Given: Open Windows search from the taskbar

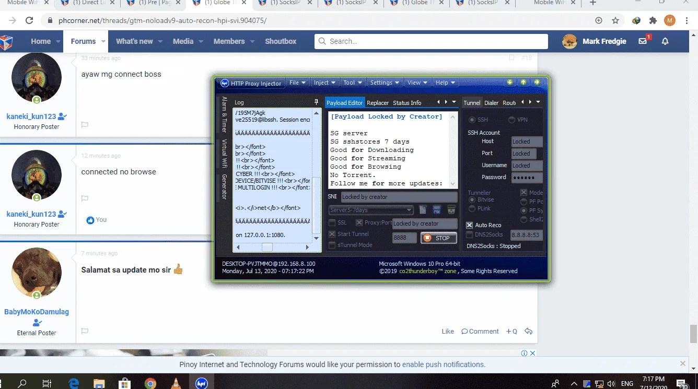Looking at the screenshot, I should (x=22, y=383).
